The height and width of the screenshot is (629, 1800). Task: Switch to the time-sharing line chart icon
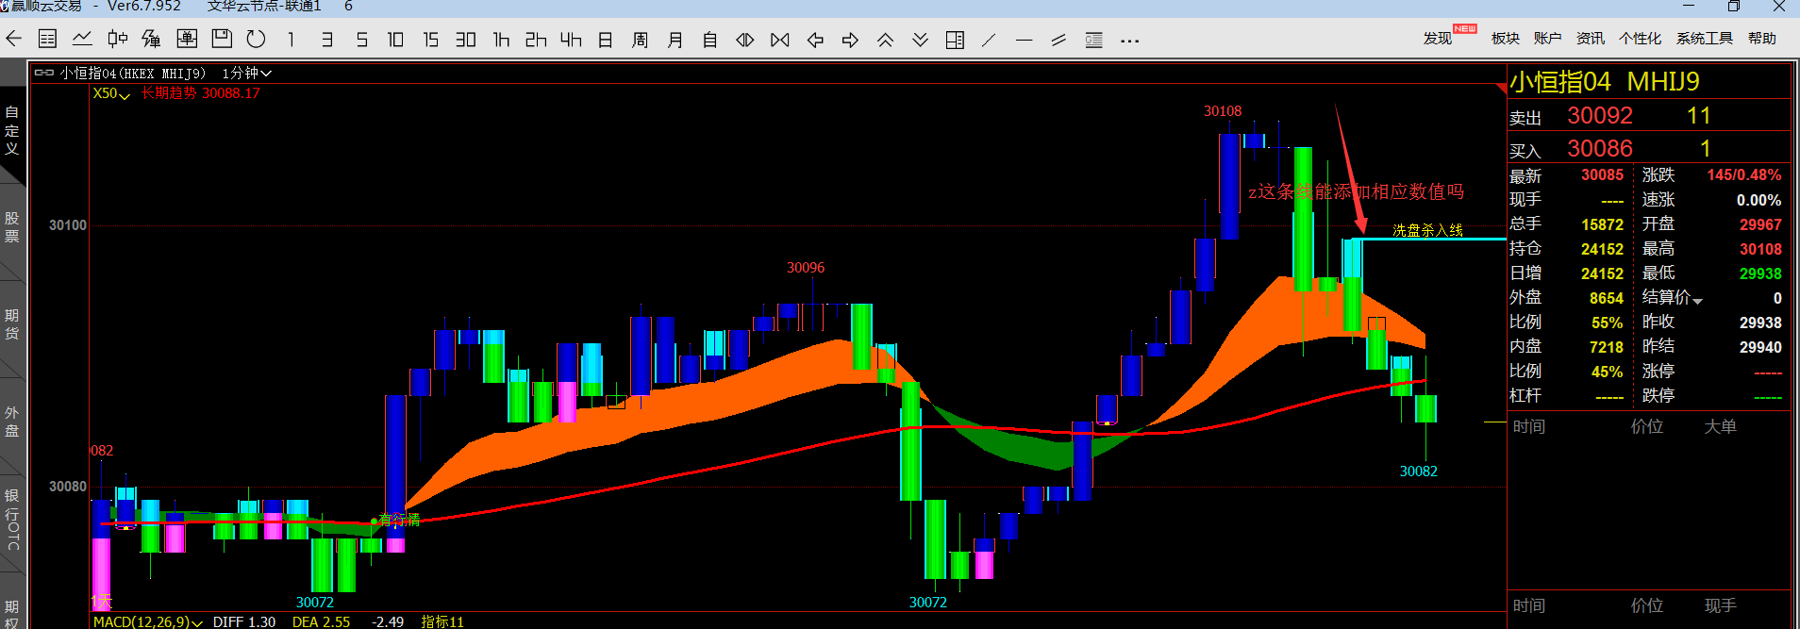(x=82, y=40)
